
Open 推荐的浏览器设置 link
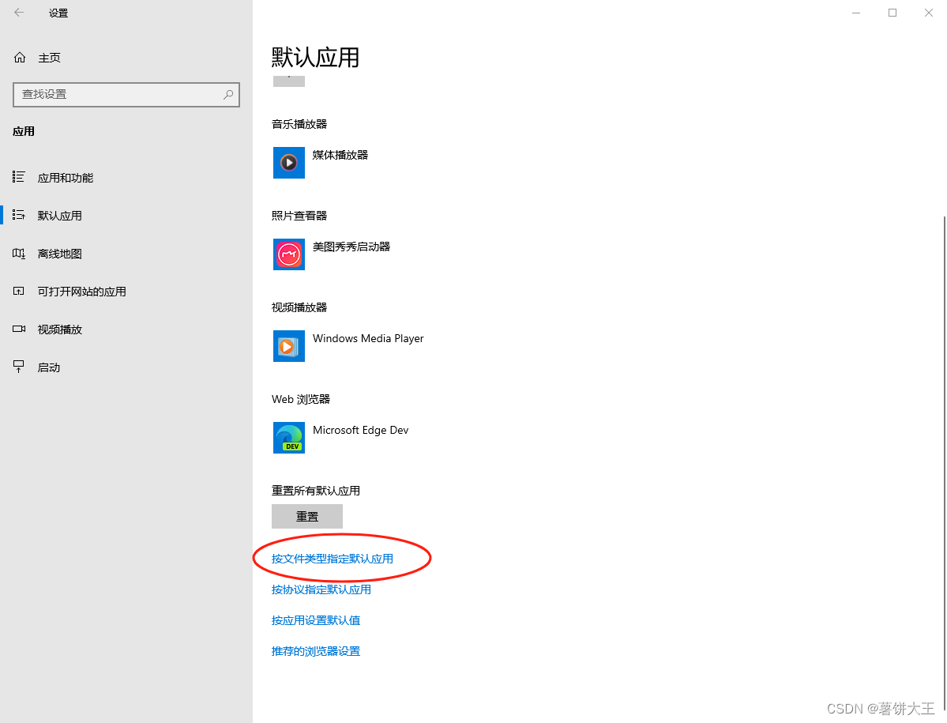pyautogui.click(x=315, y=651)
